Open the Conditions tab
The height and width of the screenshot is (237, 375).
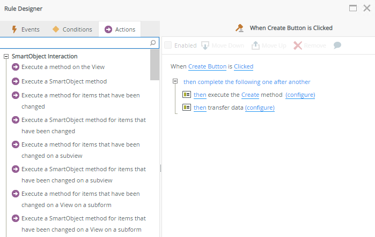pyautogui.click(x=72, y=29)
